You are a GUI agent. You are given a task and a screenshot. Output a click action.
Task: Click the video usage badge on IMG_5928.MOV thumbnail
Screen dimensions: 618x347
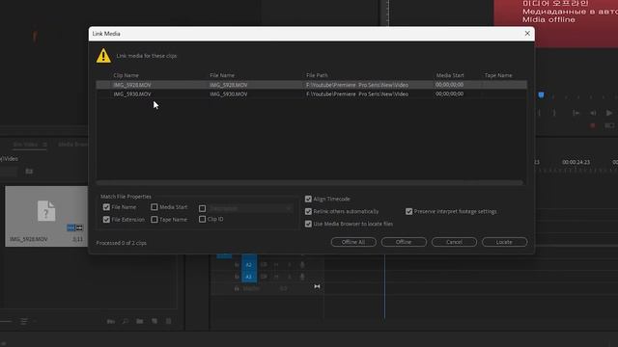[x=70, y=227]
